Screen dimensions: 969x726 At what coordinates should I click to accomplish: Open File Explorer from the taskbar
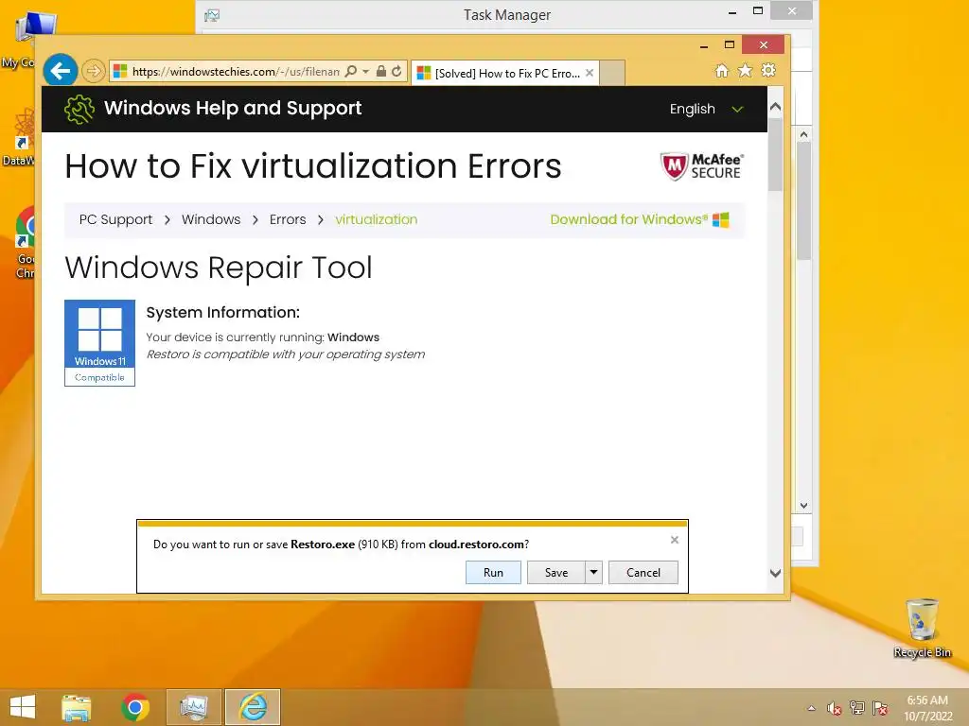76,707
